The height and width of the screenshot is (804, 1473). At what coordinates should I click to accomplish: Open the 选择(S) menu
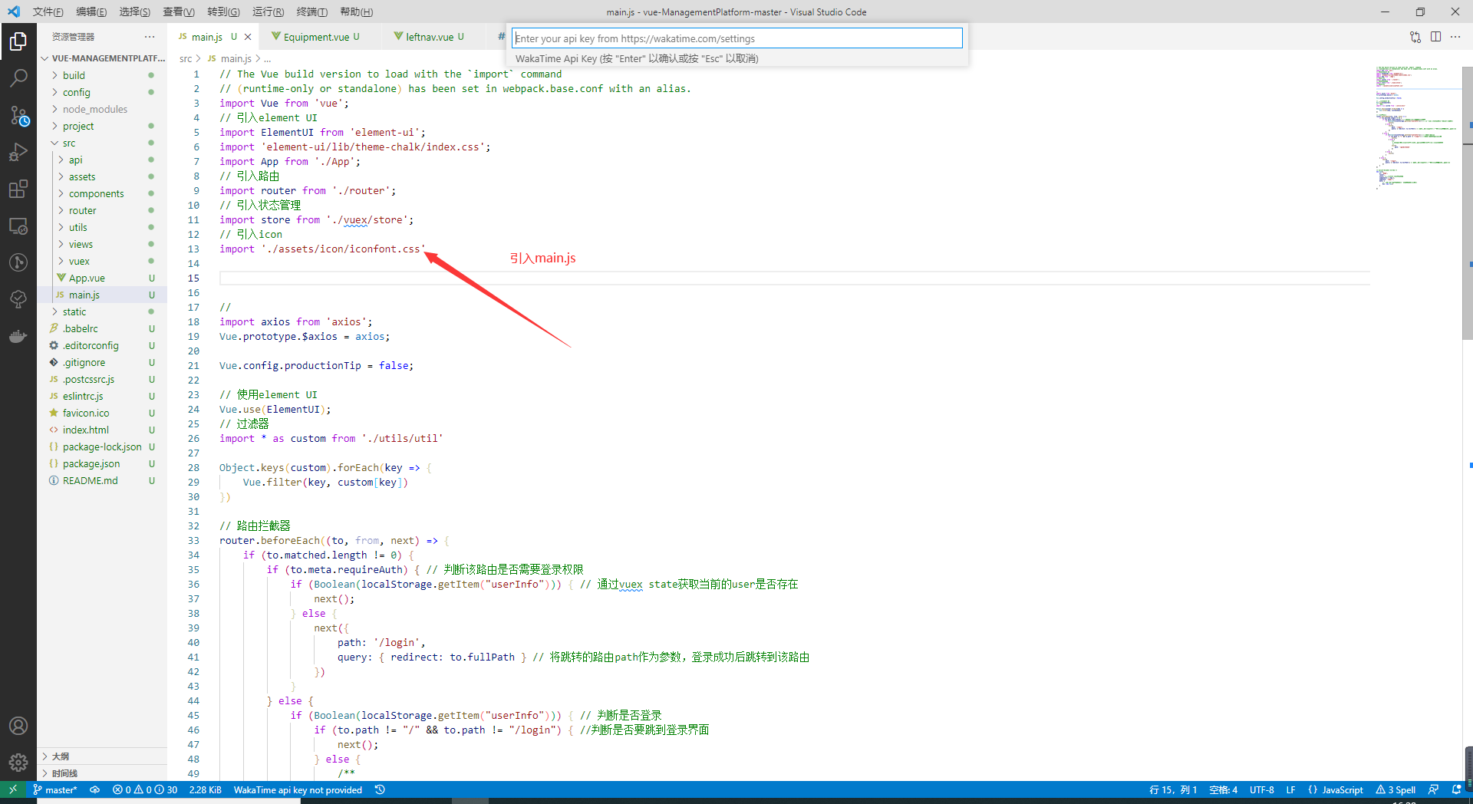(x=135, y=12)
